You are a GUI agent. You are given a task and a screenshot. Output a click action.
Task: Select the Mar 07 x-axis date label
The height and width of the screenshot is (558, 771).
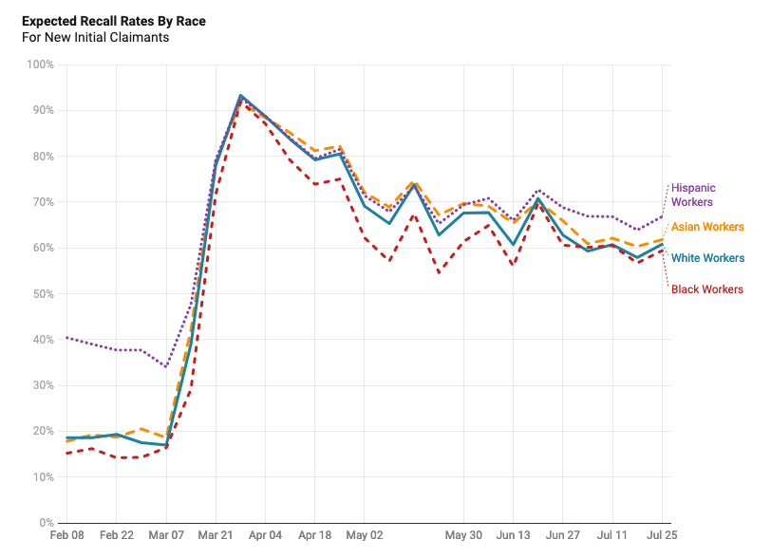click(166, 536)
